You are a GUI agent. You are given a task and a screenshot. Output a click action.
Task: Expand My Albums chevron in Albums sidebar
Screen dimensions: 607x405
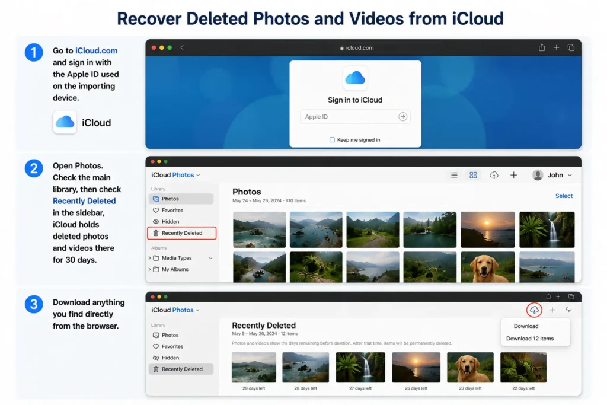[x=150, y=269]
